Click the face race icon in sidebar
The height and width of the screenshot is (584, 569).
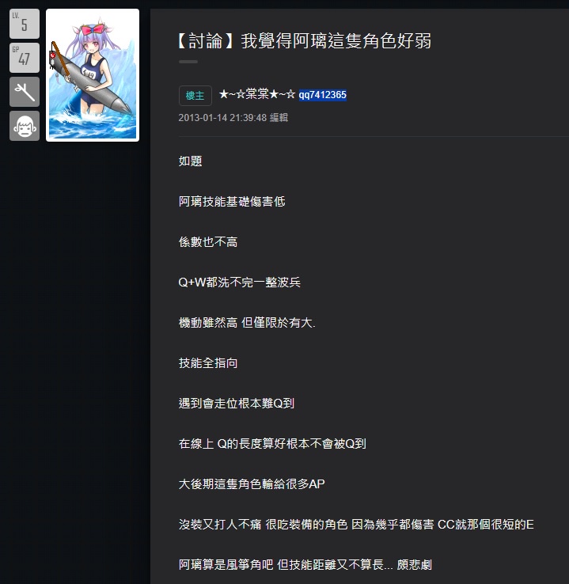pos(25,126)
